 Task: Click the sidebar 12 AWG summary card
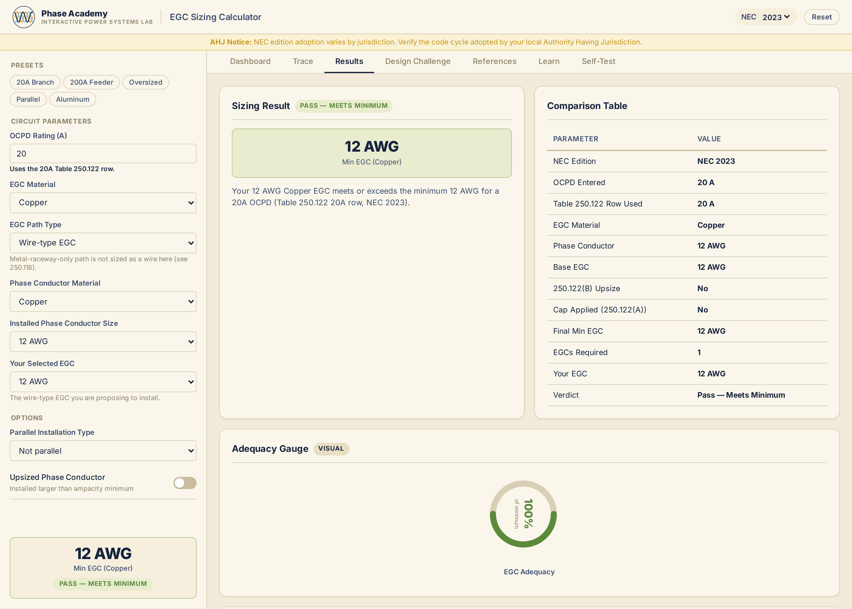click(x=103, y=568)
